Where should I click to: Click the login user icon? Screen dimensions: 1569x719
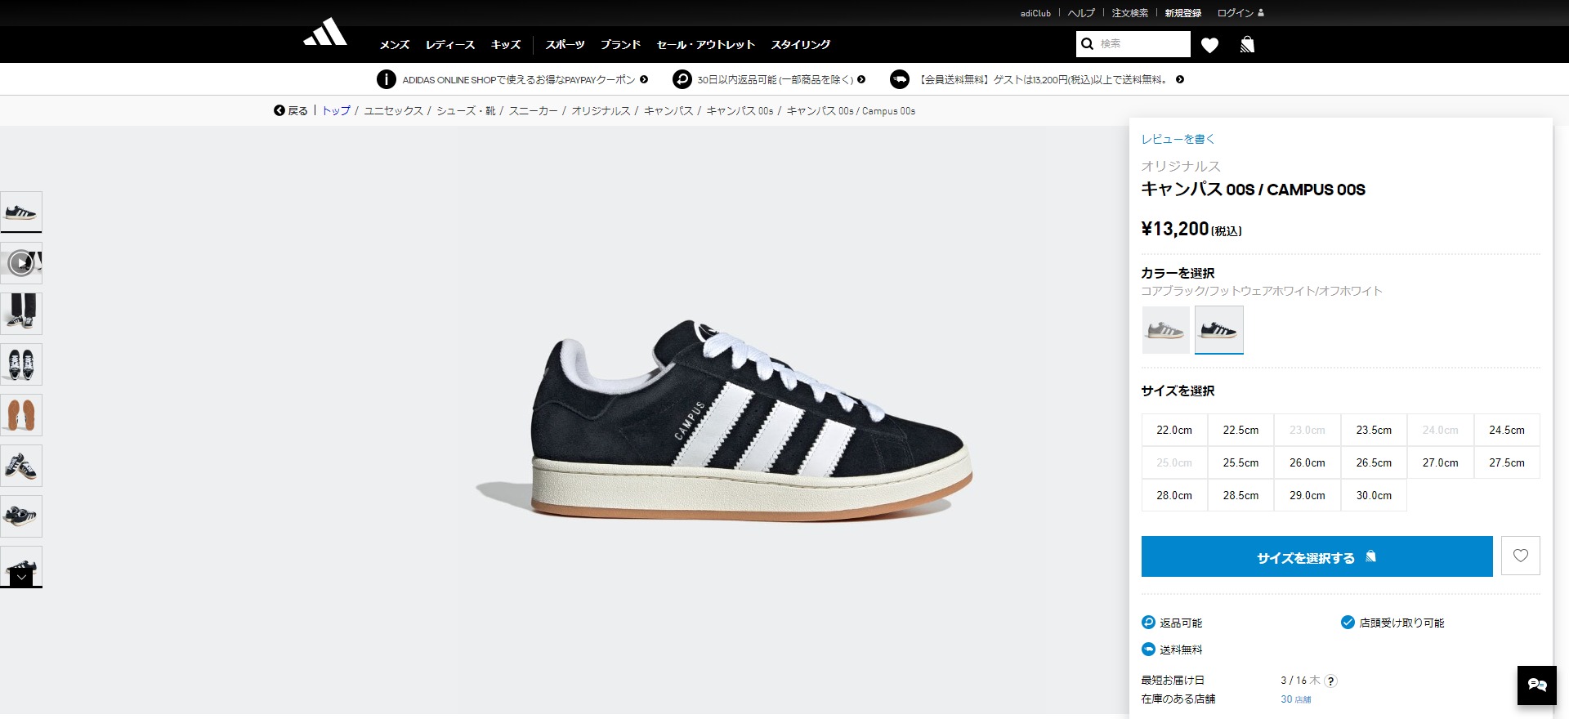[x=1261, y=12]
